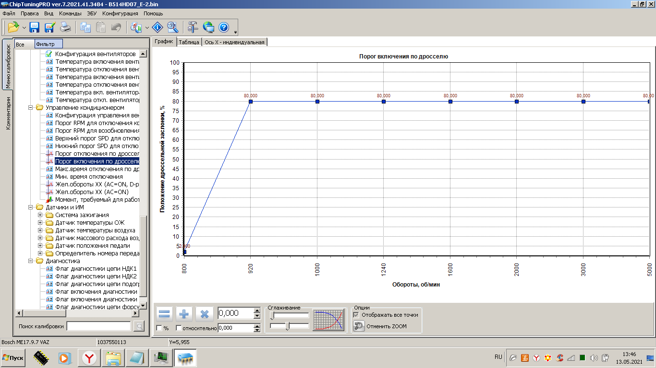Click the printer icon in toolbar
This screenshot has width=656, height=368.
65,27
